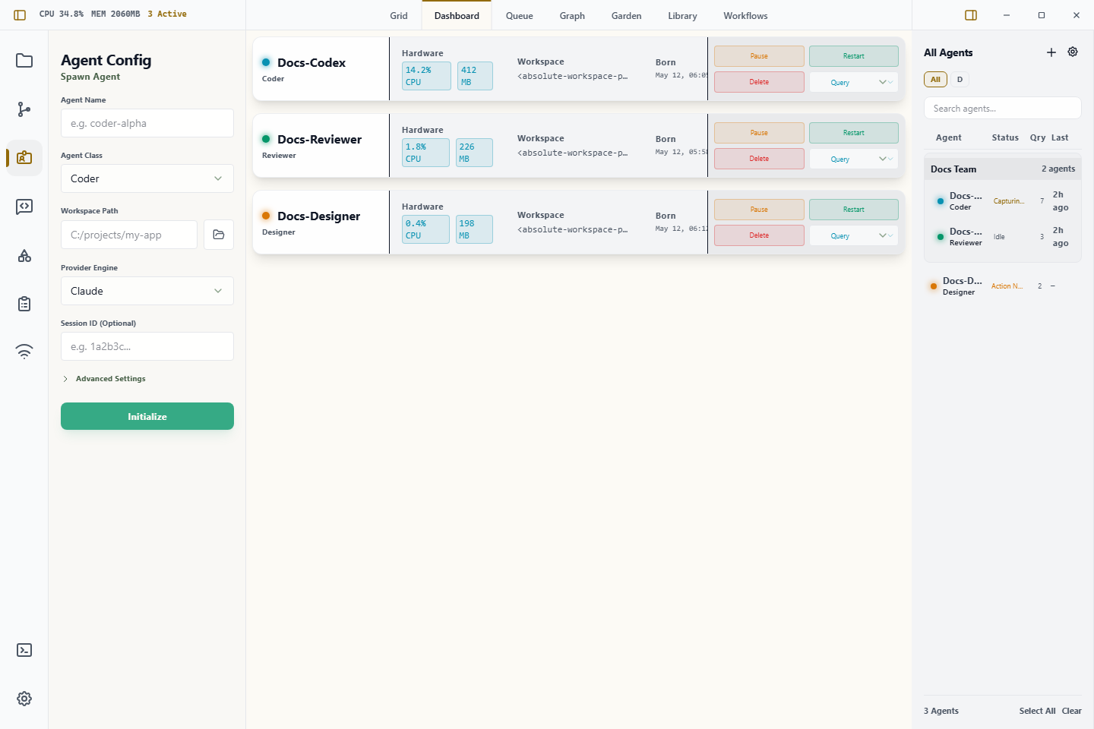This screenshot has width=1094, height=729.
Task: Toggle the right panel layout icon
Action: (971, 15)
